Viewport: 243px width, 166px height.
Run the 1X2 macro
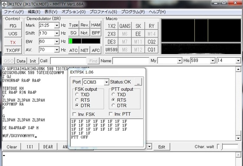coord(112,26)
